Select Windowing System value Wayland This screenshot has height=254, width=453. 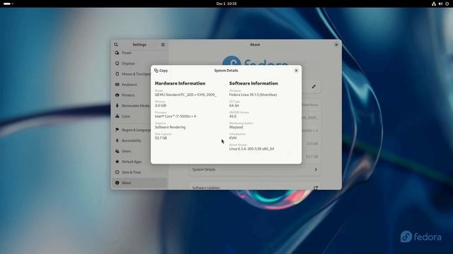236,127
